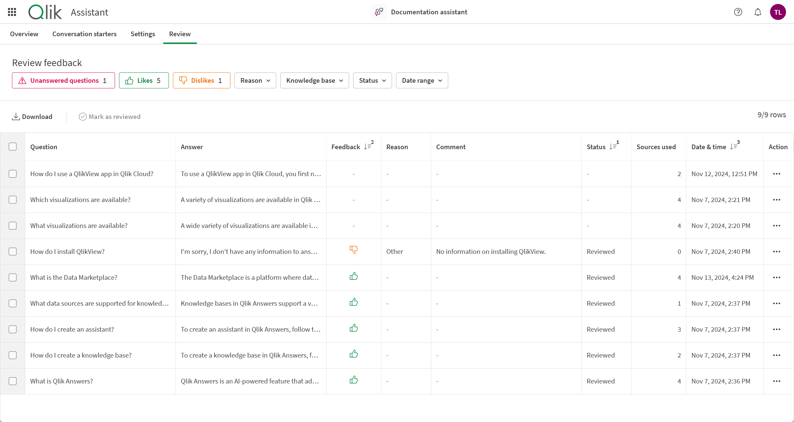Toggle the select-all checkbox in the table header
The image size is (794, 422).
coord(13,147)
